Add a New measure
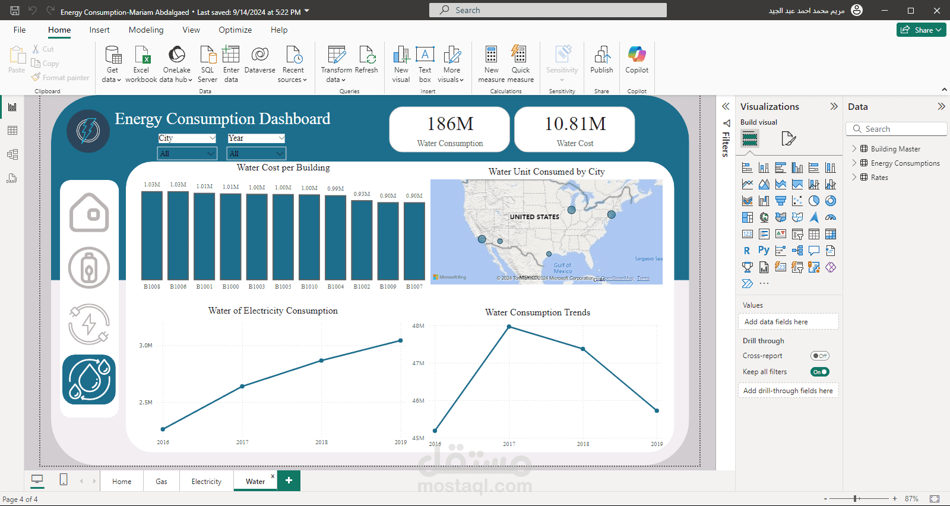Viewport: 950px width, 506px height. pyautogui.click(x=492, y=64)
